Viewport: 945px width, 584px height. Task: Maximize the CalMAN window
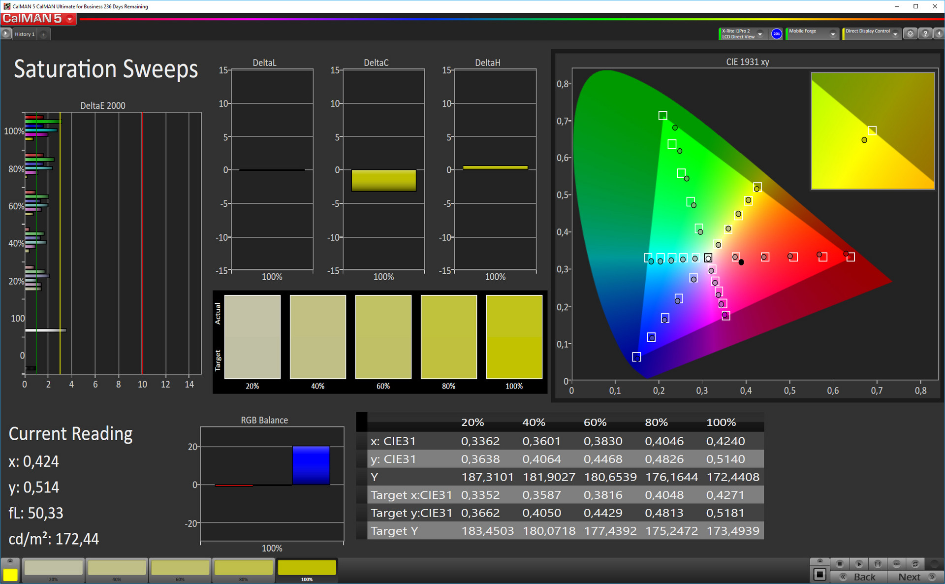(915, 6)
